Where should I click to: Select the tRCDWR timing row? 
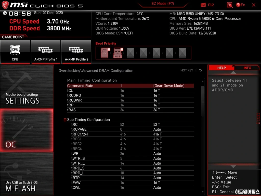tap(130, 100)
